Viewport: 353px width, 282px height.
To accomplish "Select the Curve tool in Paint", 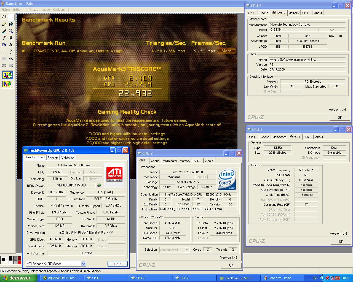I will [x=11, y=51].
